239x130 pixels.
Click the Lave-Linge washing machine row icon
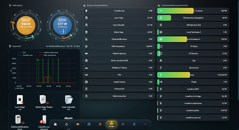click(87, 18)
